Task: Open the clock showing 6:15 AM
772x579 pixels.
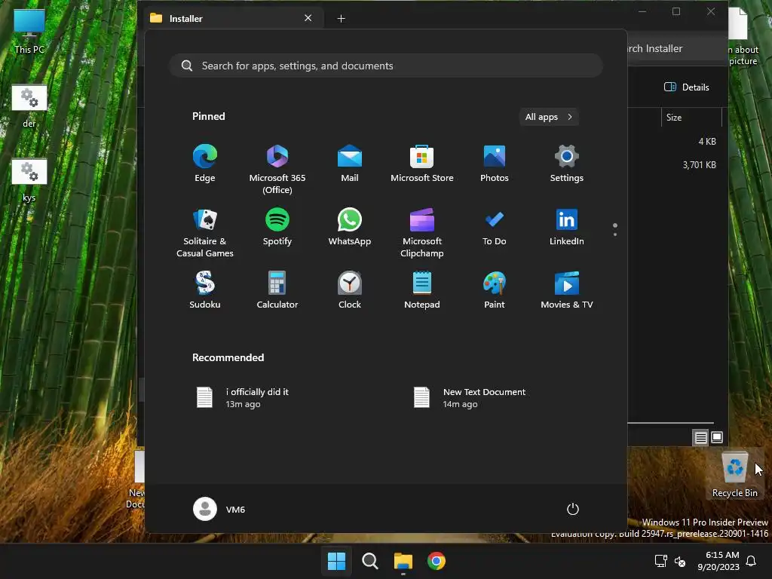Action: [x=718, y=561]
